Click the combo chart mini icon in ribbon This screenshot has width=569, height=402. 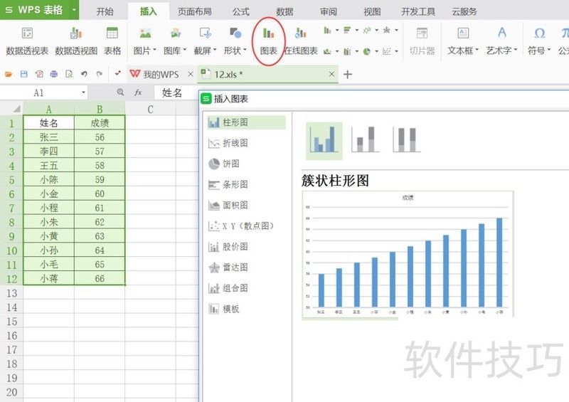[x=347, y=51]
